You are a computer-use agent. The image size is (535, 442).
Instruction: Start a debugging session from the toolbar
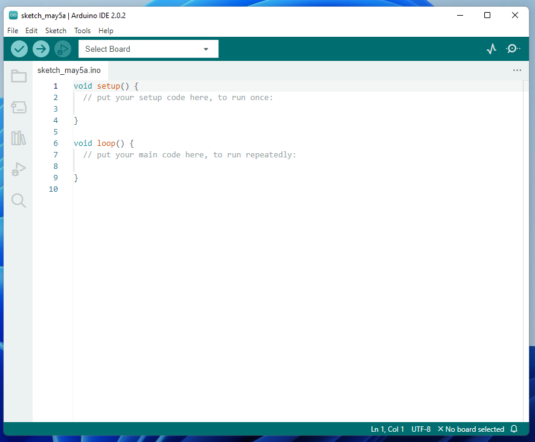62,49
